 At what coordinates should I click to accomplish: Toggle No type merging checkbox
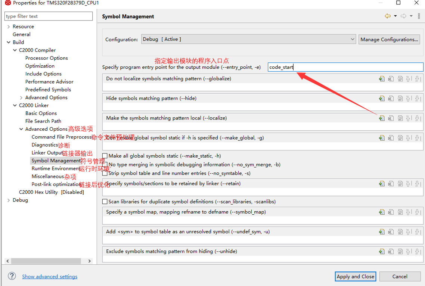[105, 165]
